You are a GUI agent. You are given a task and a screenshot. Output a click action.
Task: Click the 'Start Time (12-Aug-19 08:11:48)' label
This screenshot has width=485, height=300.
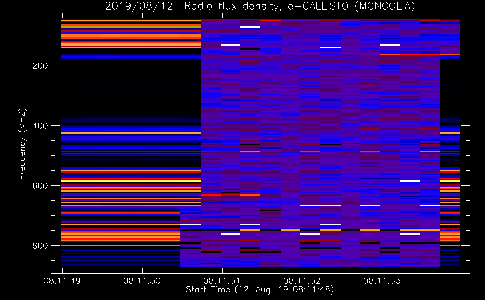[x=260, y=290]
